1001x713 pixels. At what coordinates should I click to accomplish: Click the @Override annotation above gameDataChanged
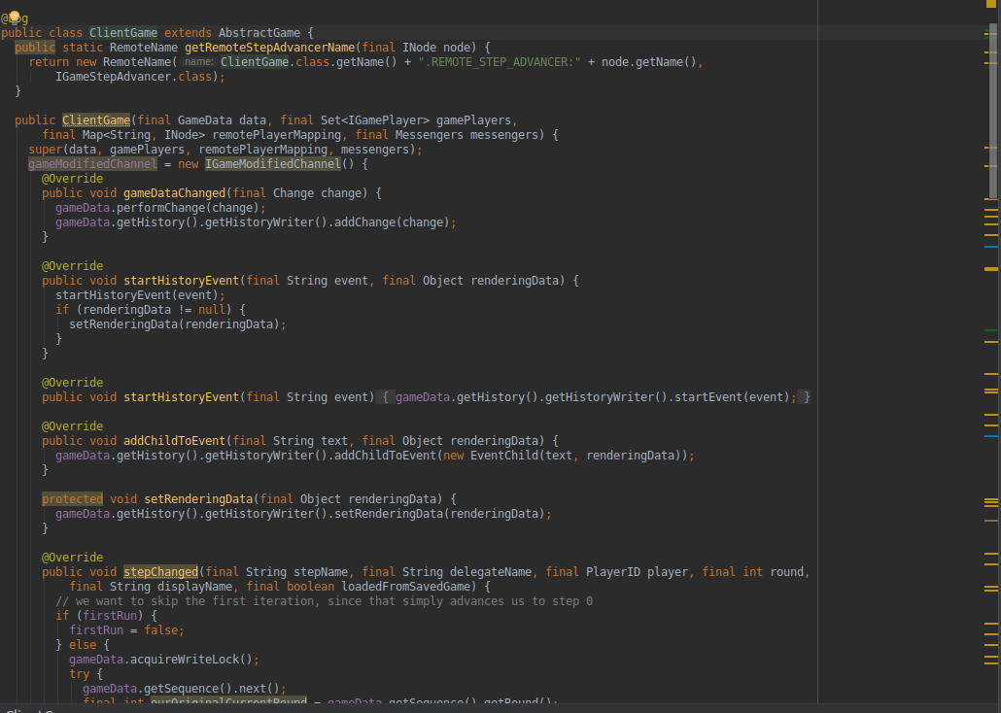[72, 179]
